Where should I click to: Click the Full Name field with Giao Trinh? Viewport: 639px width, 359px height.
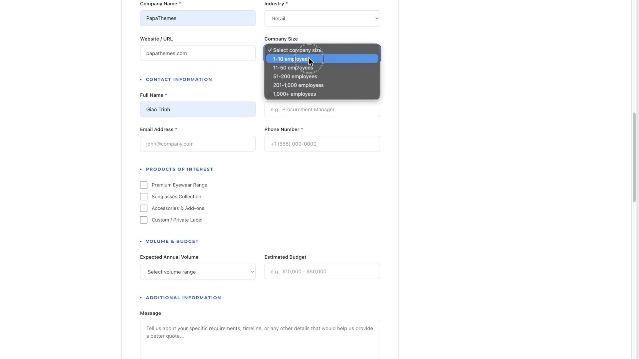198,109
